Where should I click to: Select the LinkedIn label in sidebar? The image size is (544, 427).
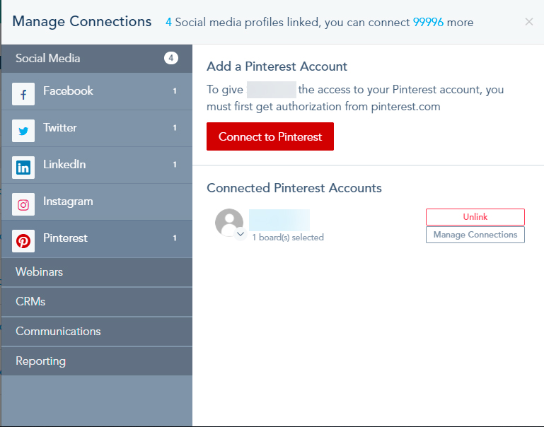pyautogui.click(x=64, y=165)
